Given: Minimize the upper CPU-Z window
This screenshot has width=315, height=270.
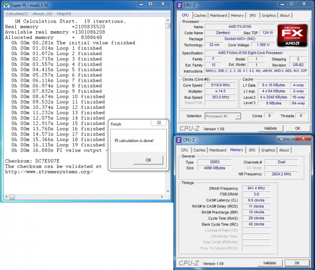Looking at the screenshot, I should tap(282, 4).
